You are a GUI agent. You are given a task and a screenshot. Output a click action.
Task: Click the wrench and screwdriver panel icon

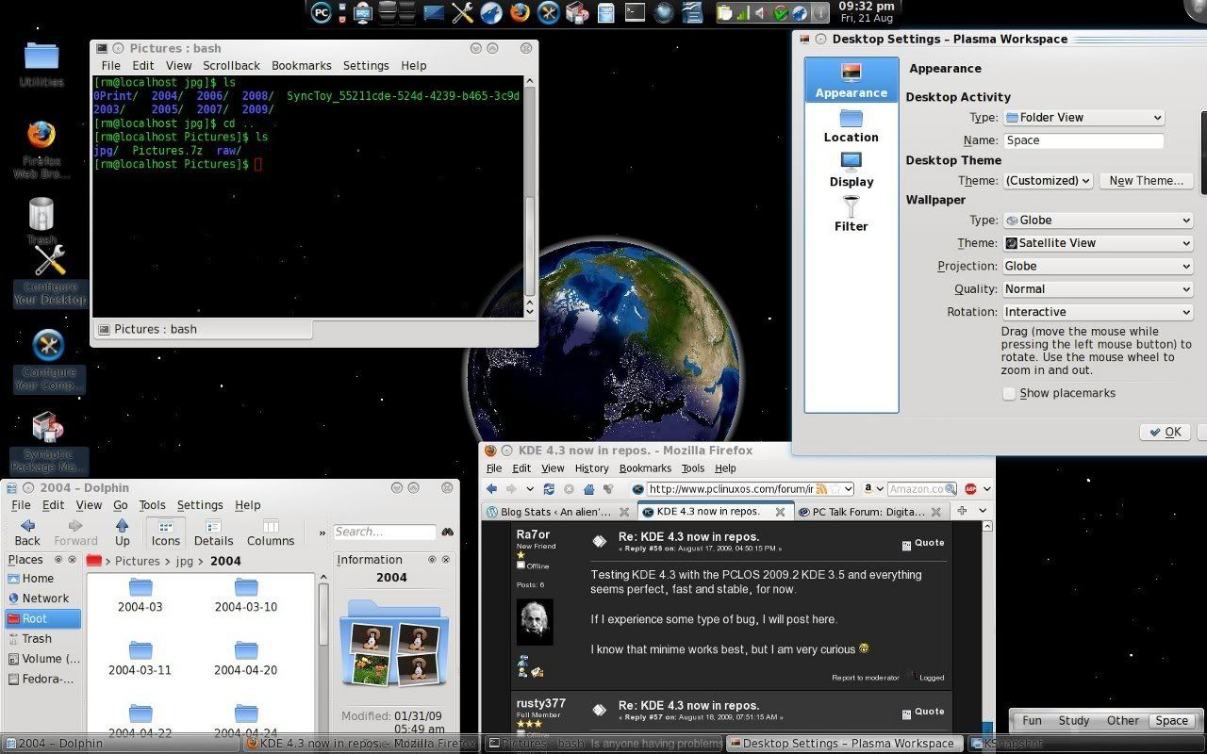pyautogui.click(x=462, y=12)
